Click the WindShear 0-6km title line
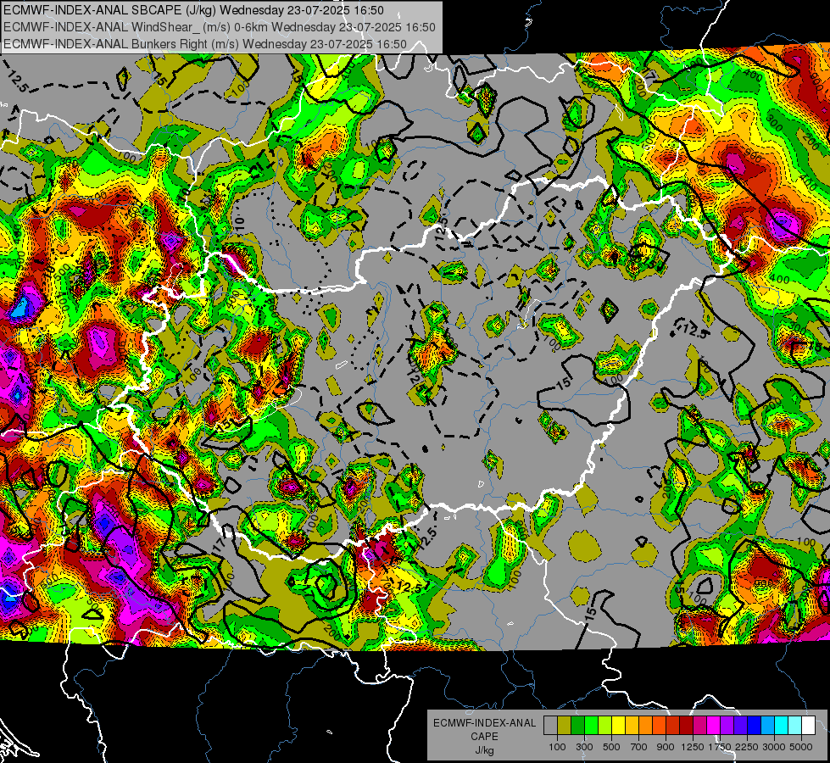This screenshot has height=763, width=830. (219, 27)
